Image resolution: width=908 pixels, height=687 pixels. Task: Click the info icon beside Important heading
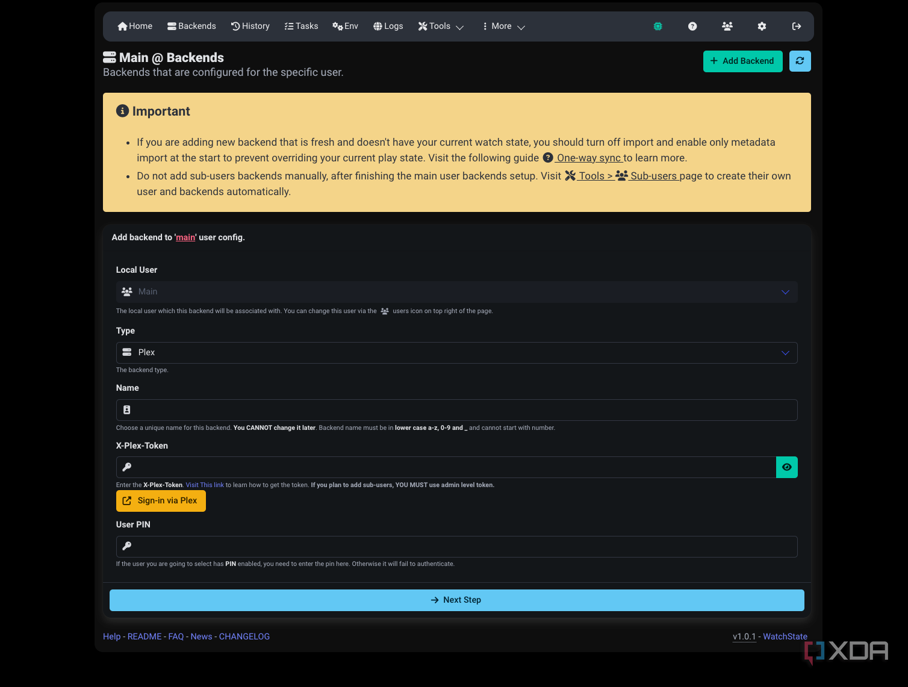(122, 111)
